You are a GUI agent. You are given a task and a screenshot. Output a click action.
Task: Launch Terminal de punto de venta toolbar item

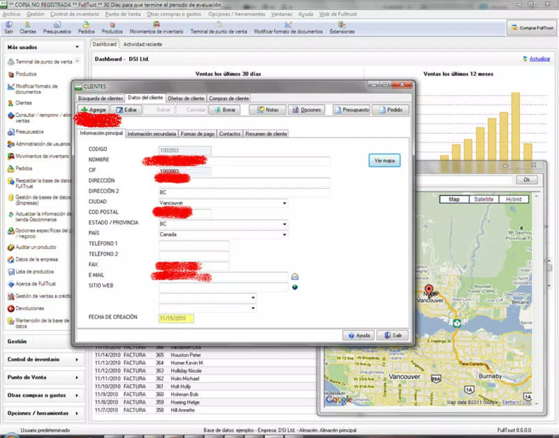(219, 28)
